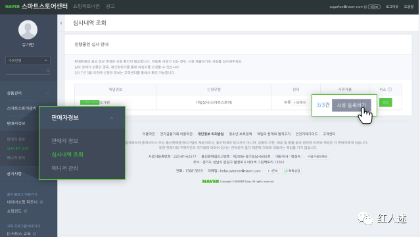Click the NAVER logo in the top bar
Viewport: 420px width, 237px height.
[12, 7]
